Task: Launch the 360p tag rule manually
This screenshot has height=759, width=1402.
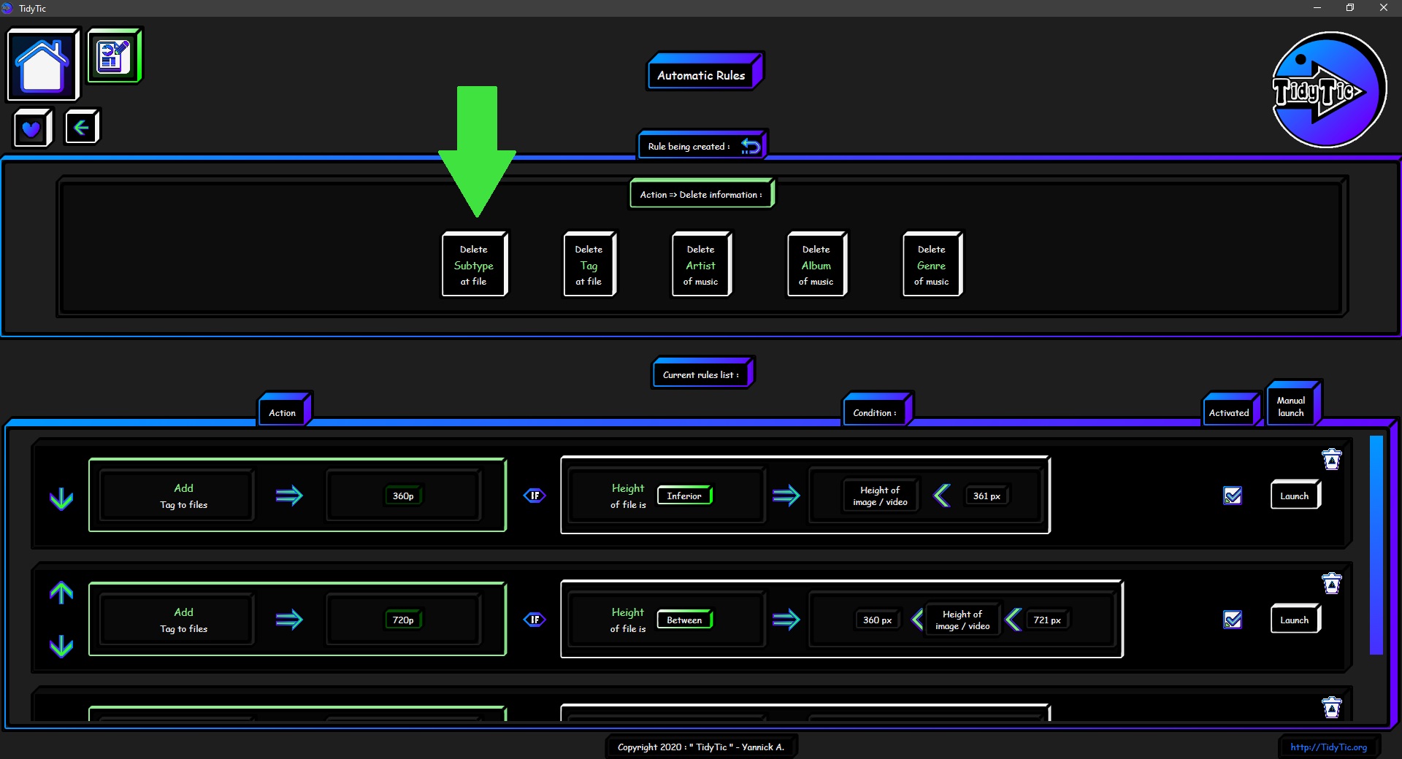Action: 1294,496
